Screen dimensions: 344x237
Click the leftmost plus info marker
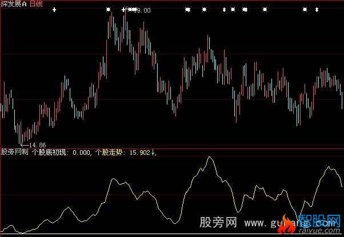point(54,10)
